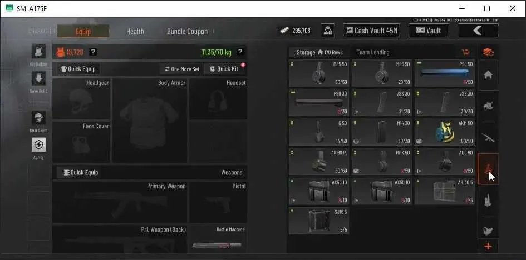Select the Battle Machete slot
The width and height of the screenshot is (526, 260).
point(218,239)
